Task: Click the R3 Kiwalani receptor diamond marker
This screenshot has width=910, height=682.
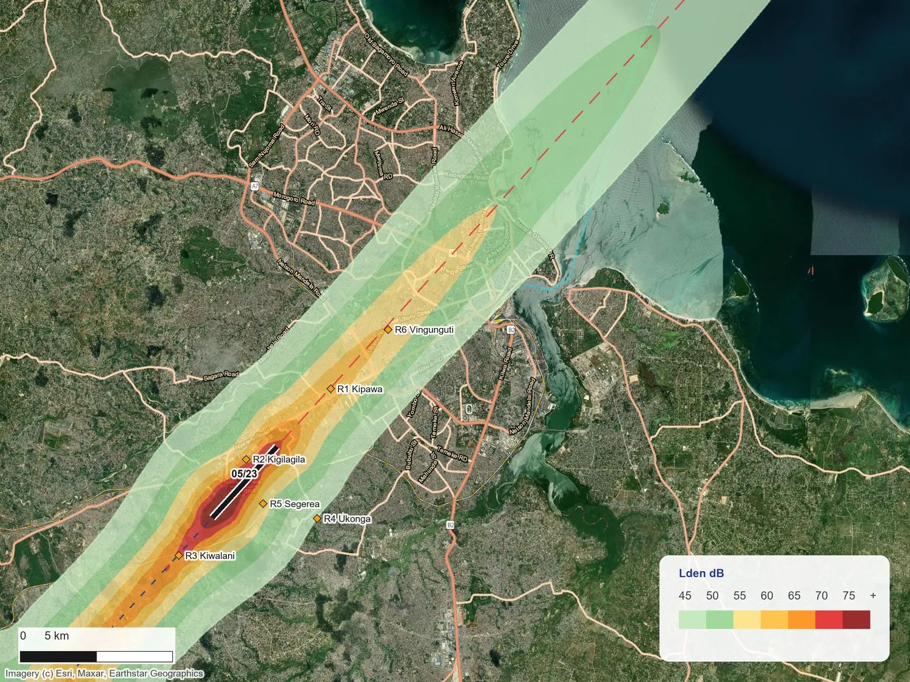Action: [x=178, y=555]
